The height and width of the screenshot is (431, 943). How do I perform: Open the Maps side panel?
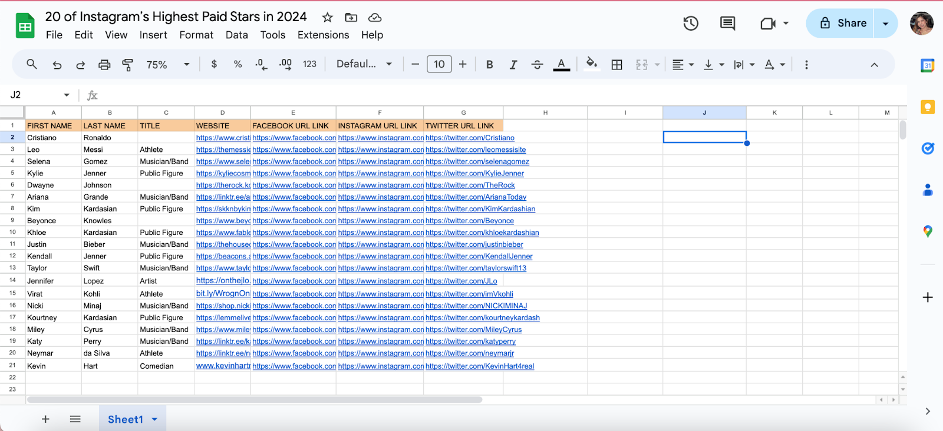[x=928, y=231]
